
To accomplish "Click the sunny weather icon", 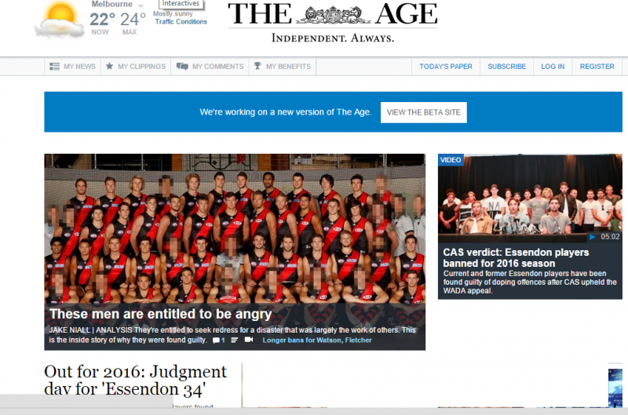I will click(x=59, y=19).
